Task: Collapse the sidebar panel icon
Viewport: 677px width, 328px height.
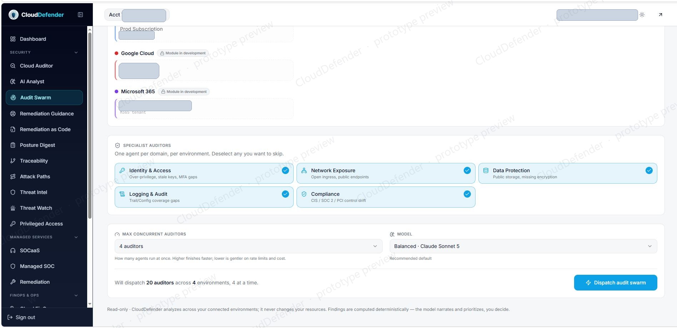Action: pyautogui.click(x=80, y=15)
